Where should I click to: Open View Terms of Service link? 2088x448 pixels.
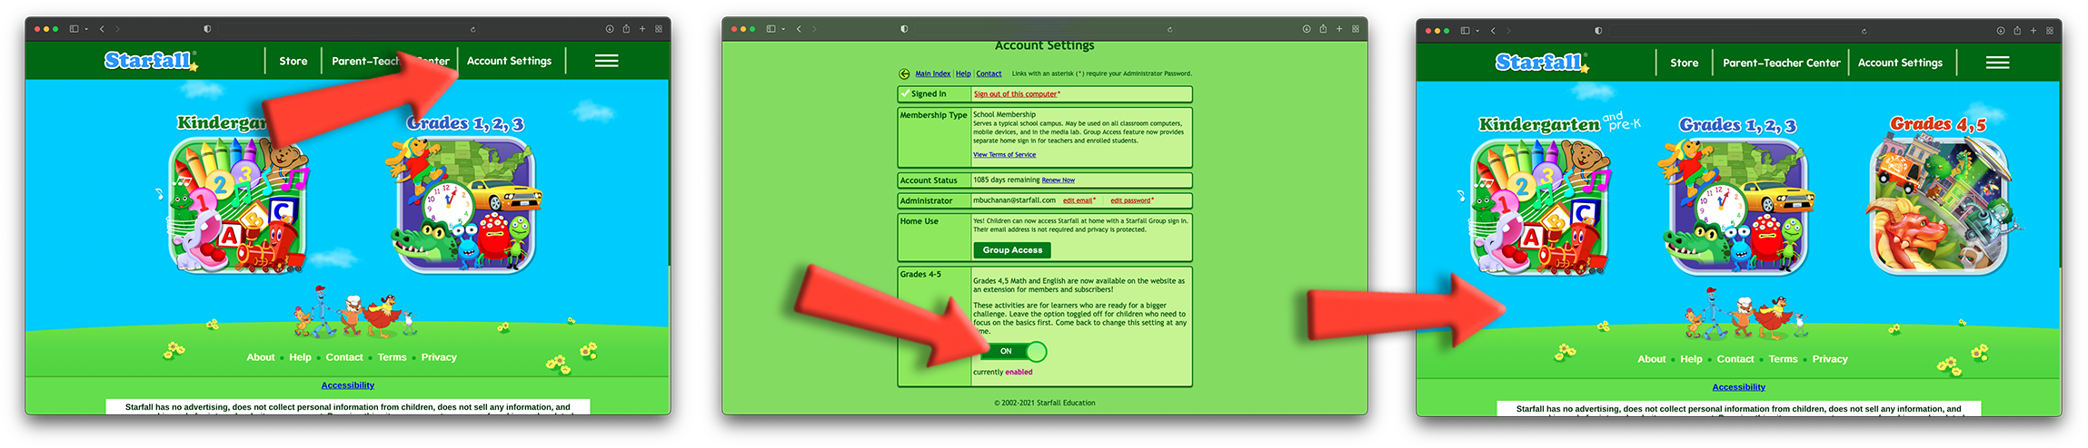pyautogui.click(x=1004, y=155)
